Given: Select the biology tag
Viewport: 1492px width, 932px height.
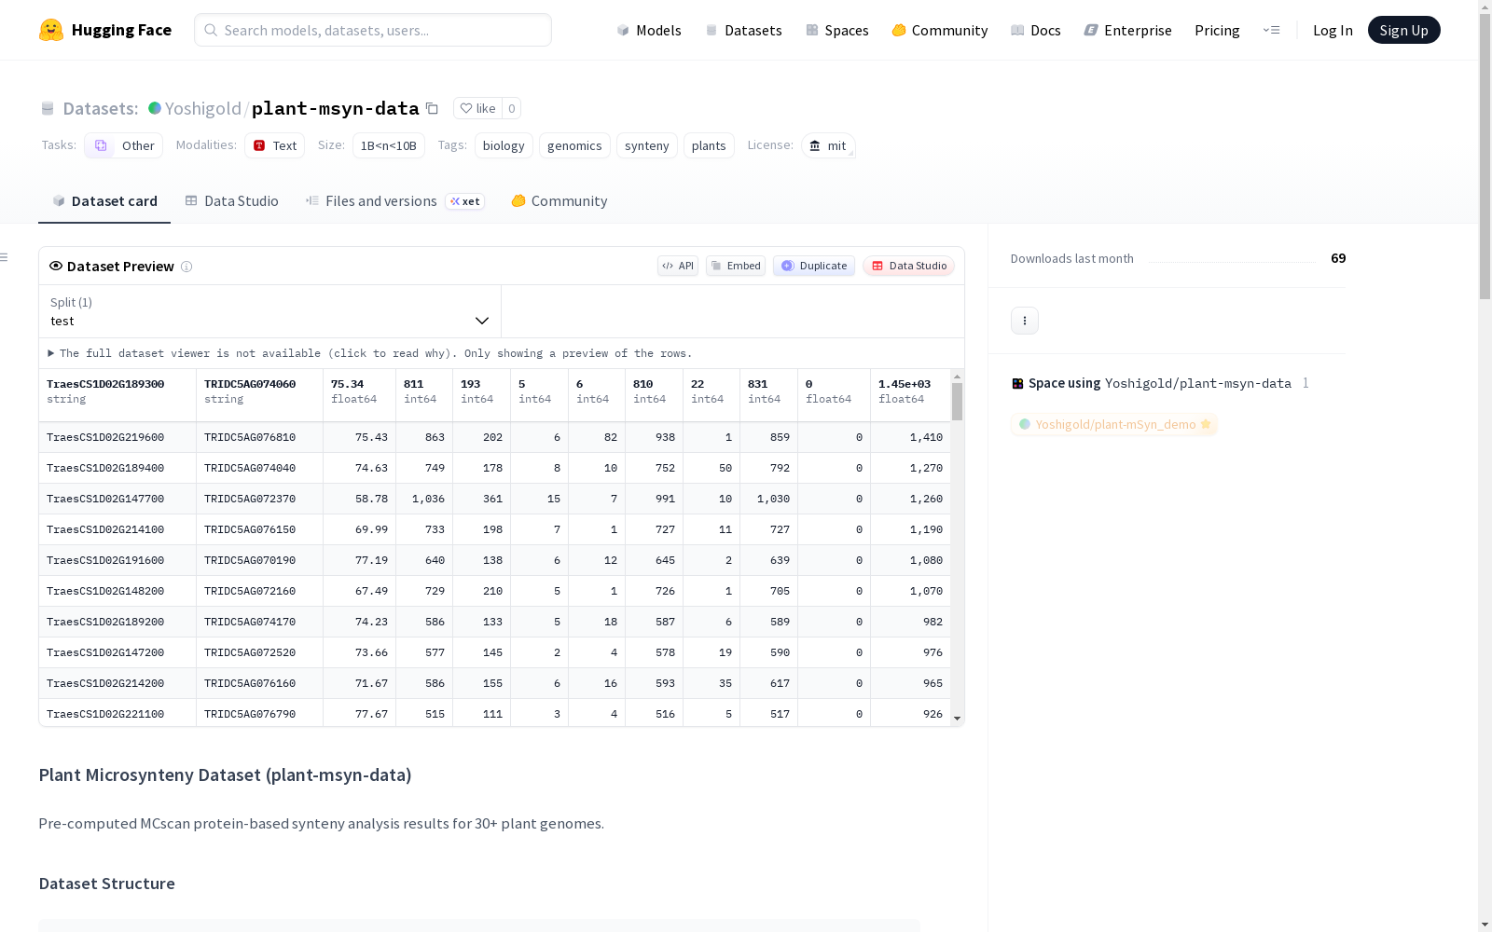Looking at the screenshot, I should (504, 145).
